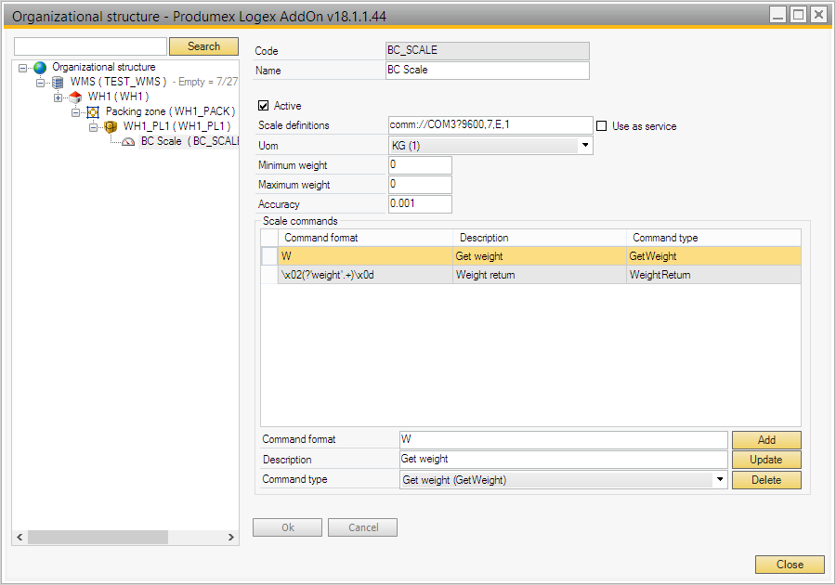Click the row selector for the WeightReturn command
836x585 pixels.
[x=268, y=275]
